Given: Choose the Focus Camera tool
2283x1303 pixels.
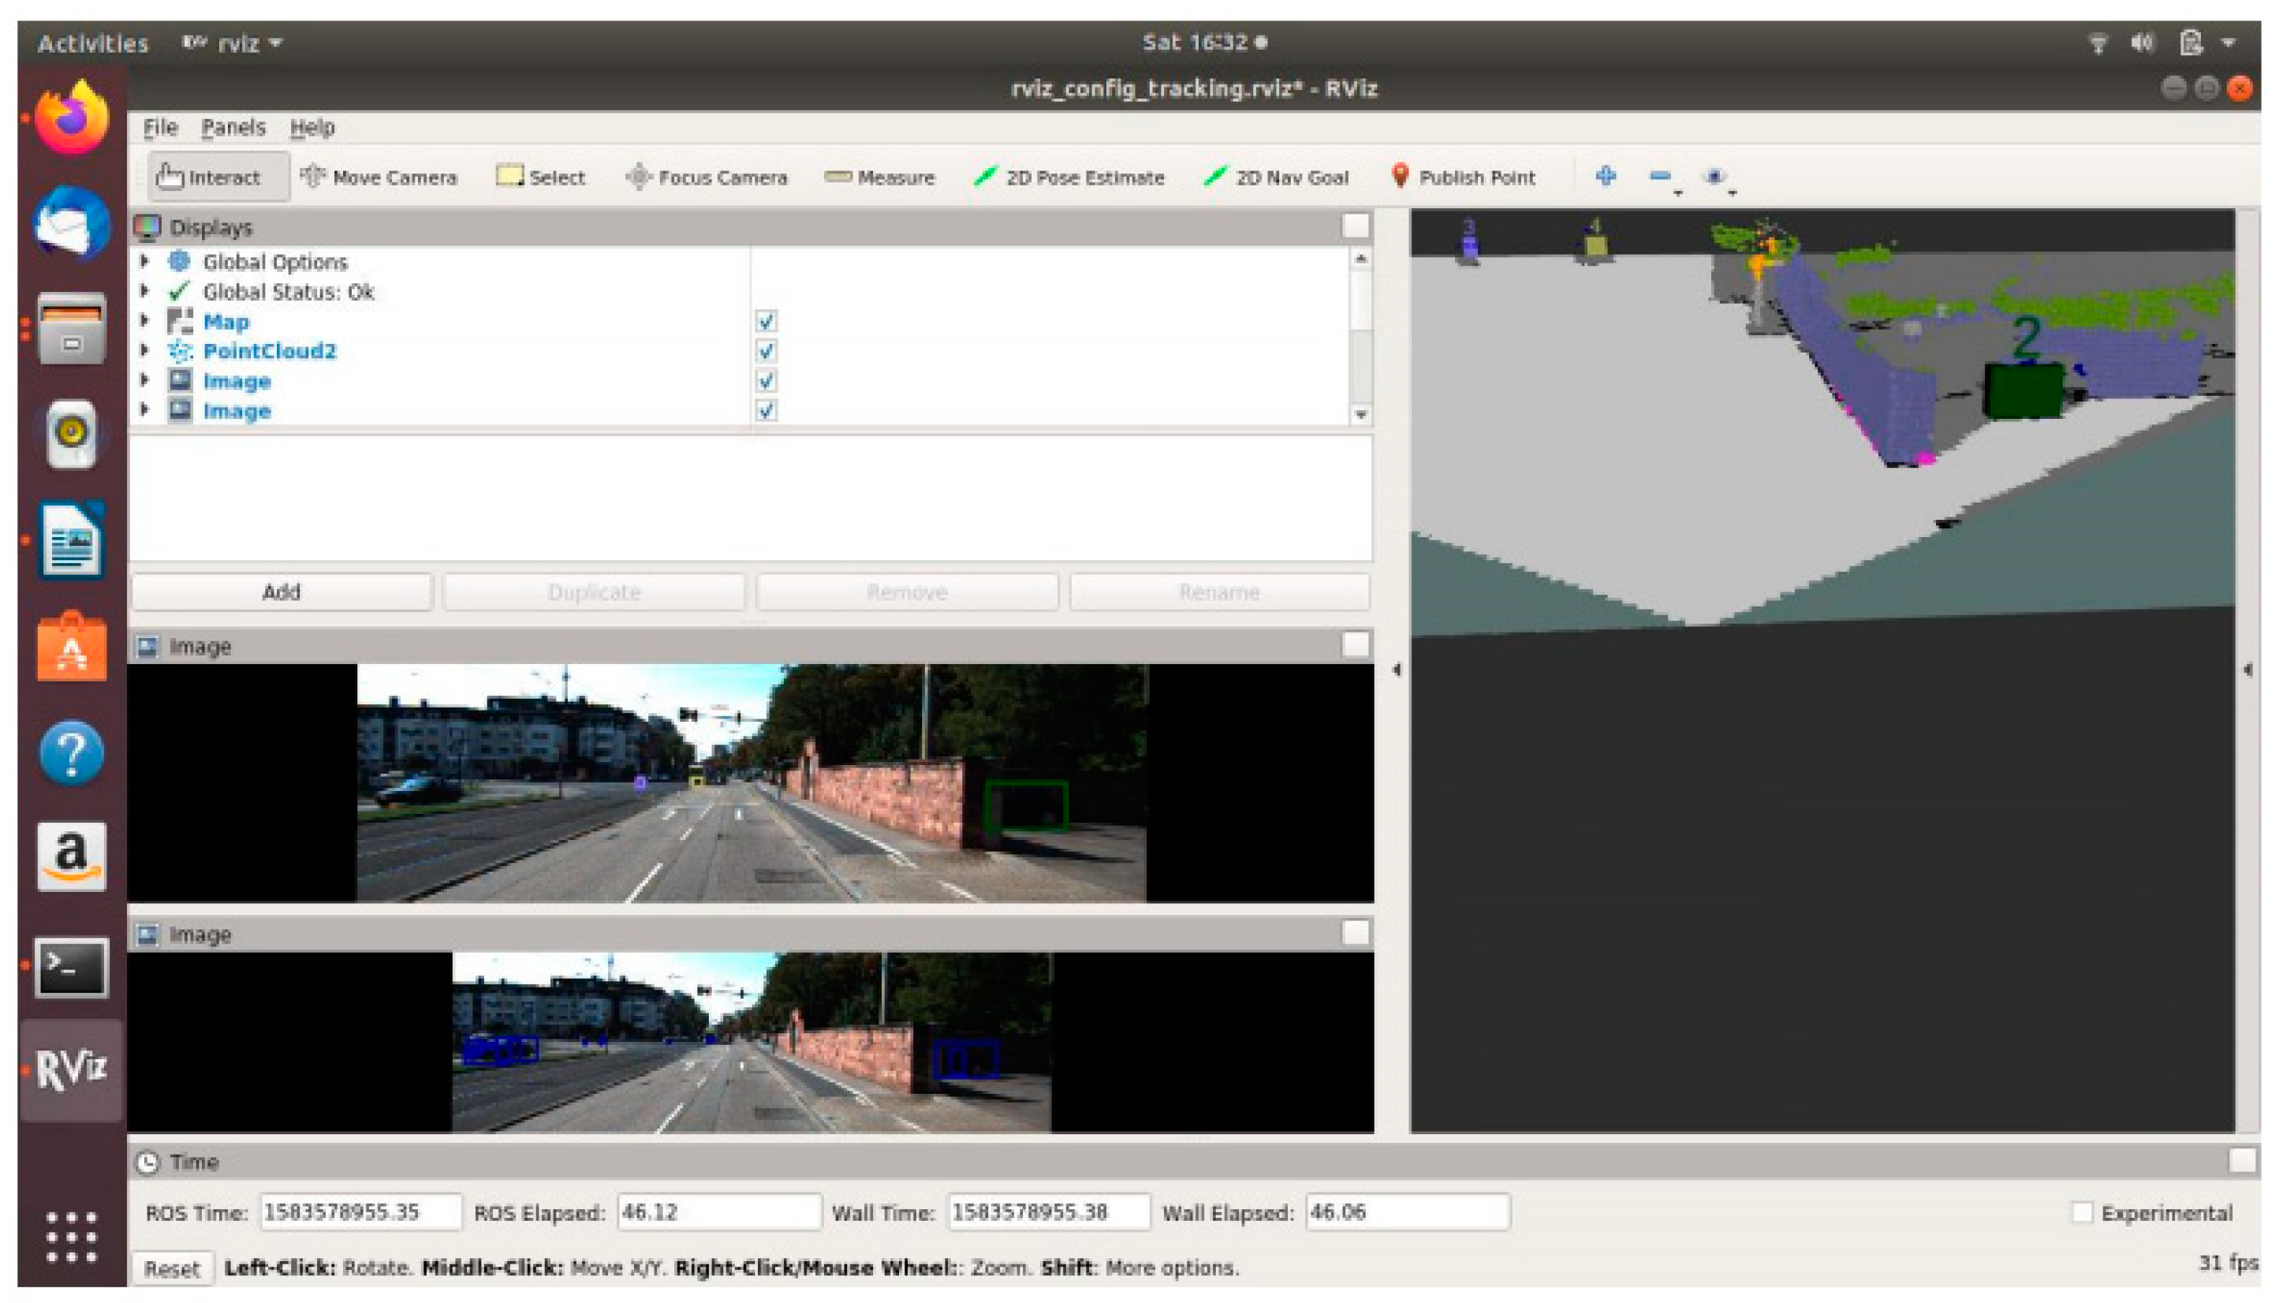Looking at the screenshot, I should click(x=706, y=177).
